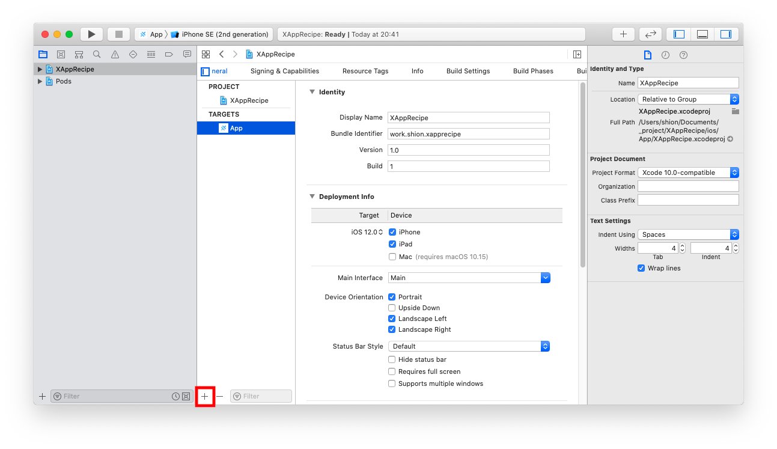The image size is (777, 449).
Task: Toggle the bottom debug area
Action: pos(702,34)
